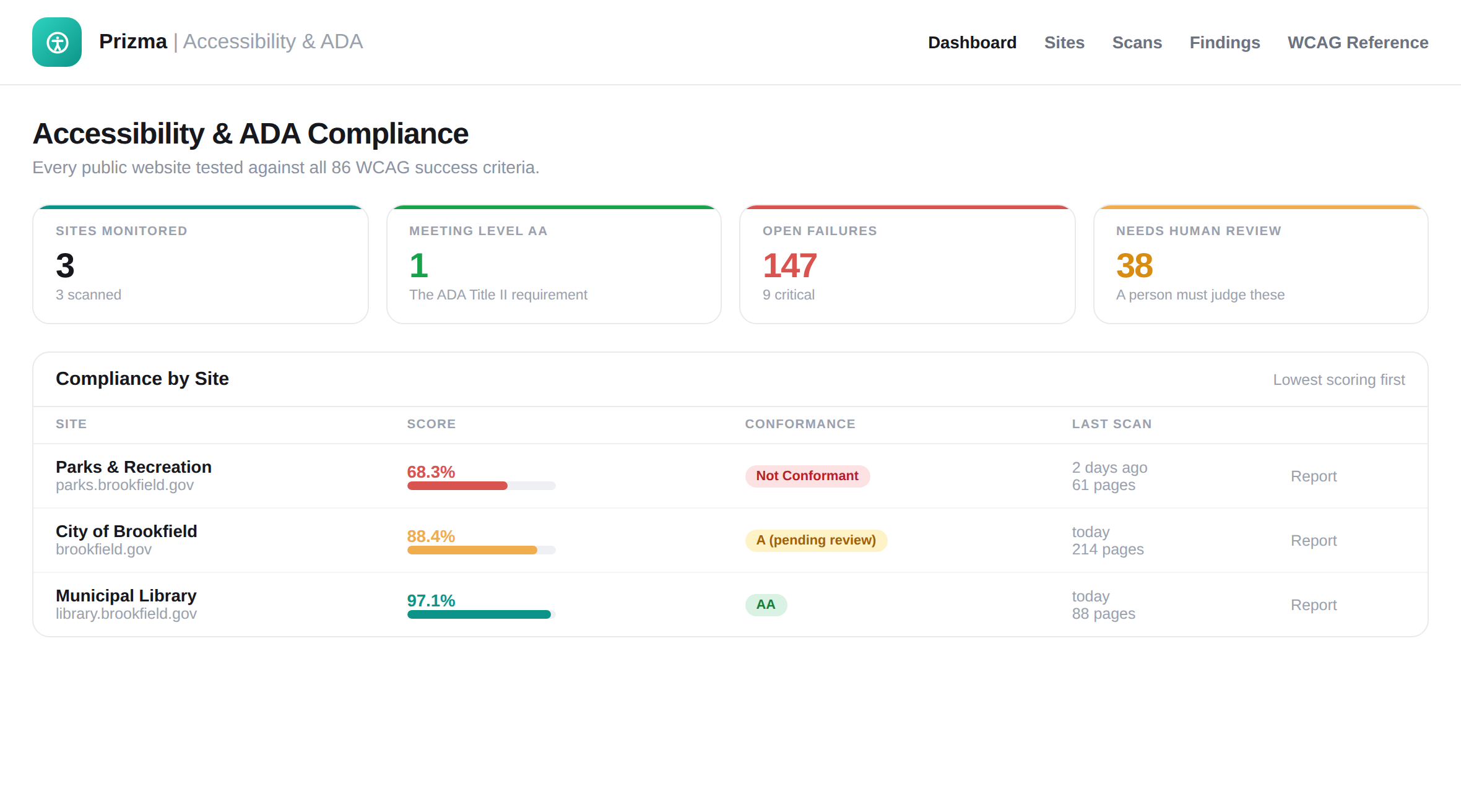Click the 9 critical subtext
The width and height of the screenshot is (1461, 792).
point(789,295)
